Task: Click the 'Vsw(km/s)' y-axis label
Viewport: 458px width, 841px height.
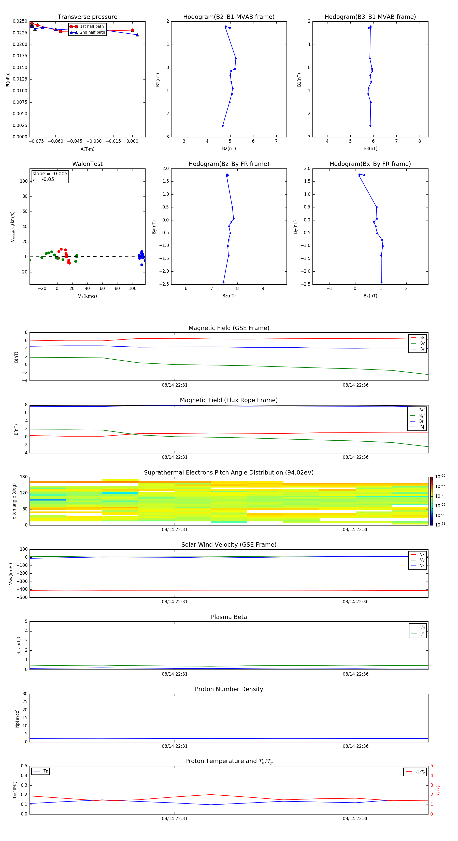Action: 10,574
